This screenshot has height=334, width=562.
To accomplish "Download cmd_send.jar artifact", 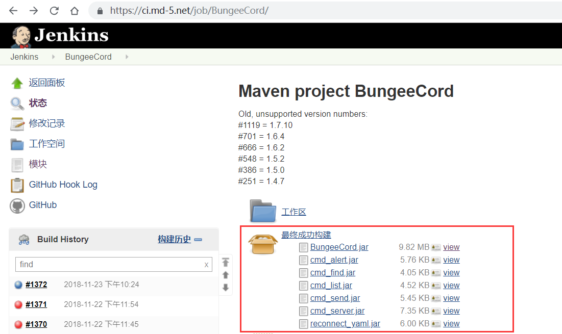I will 335,298.
